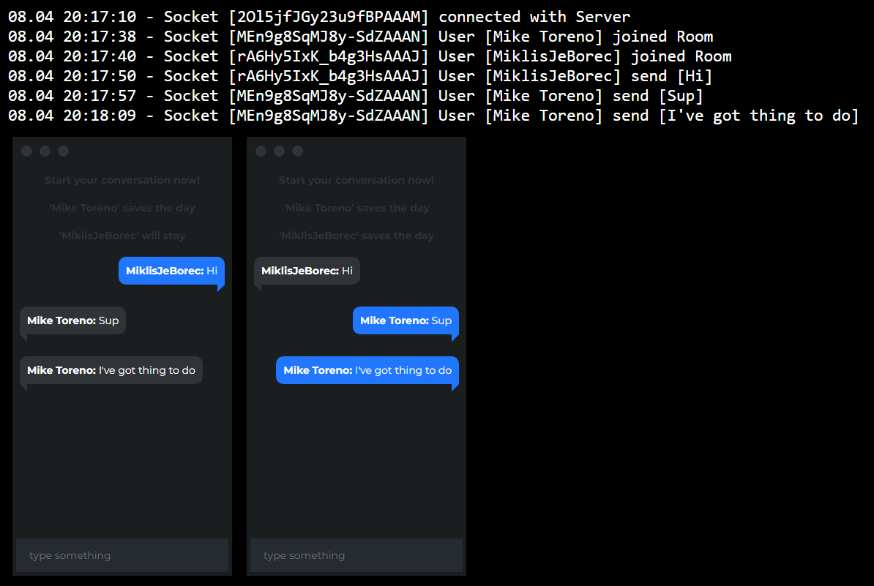Select the grey 'I've got thing to do' bubble in the left chat
Screen dimensions: 874x586
(x=111, y=370)
